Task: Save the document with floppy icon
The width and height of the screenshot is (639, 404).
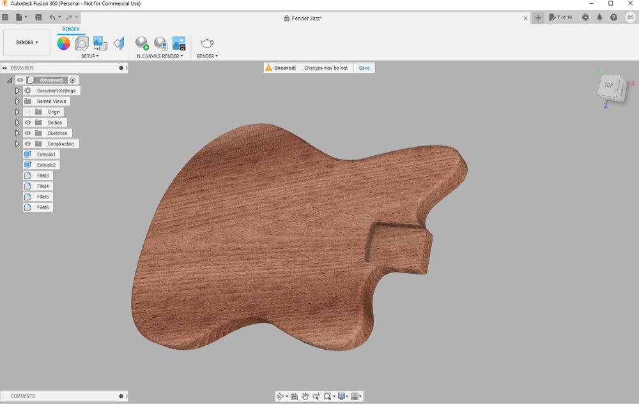Action: [x=38, y=17]
